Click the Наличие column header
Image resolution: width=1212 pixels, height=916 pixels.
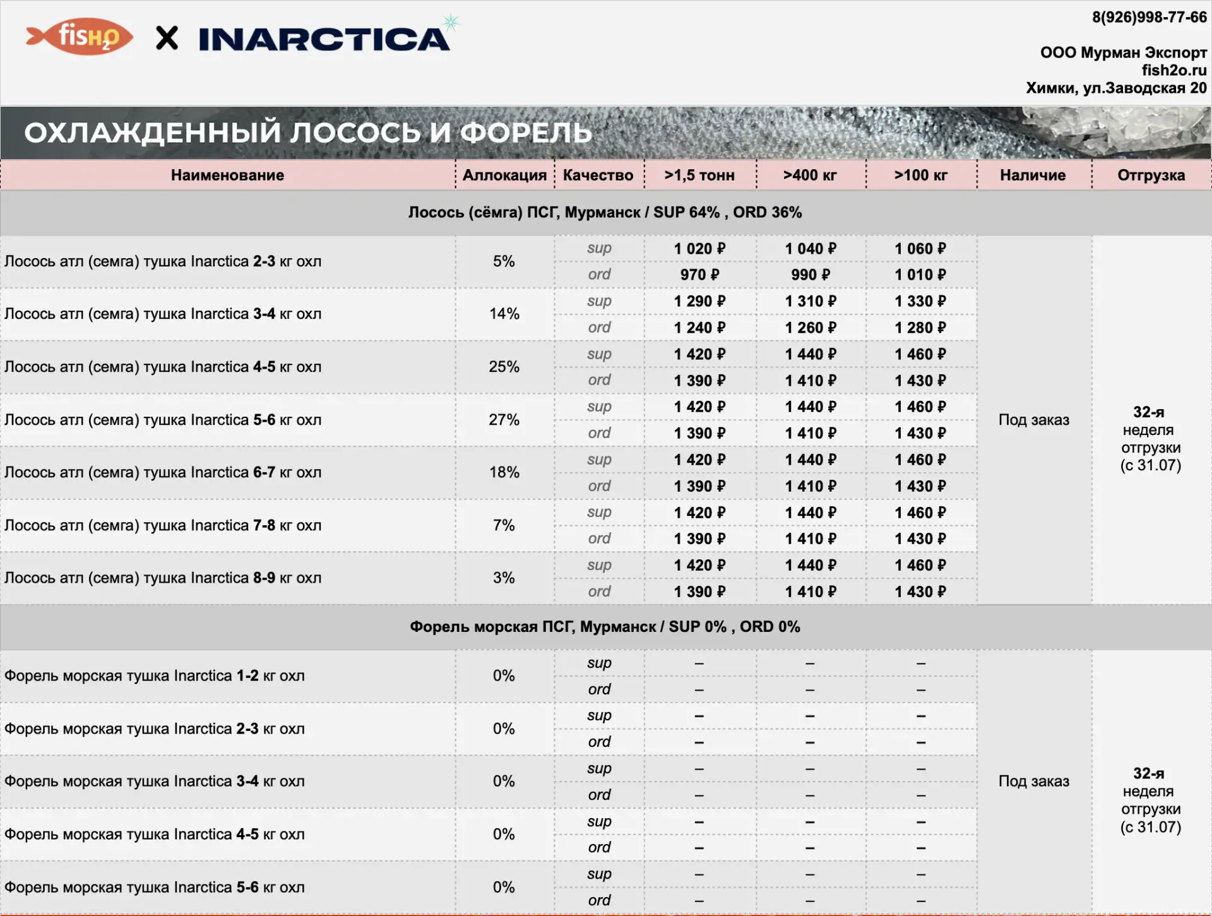[x=1033, y=175]
